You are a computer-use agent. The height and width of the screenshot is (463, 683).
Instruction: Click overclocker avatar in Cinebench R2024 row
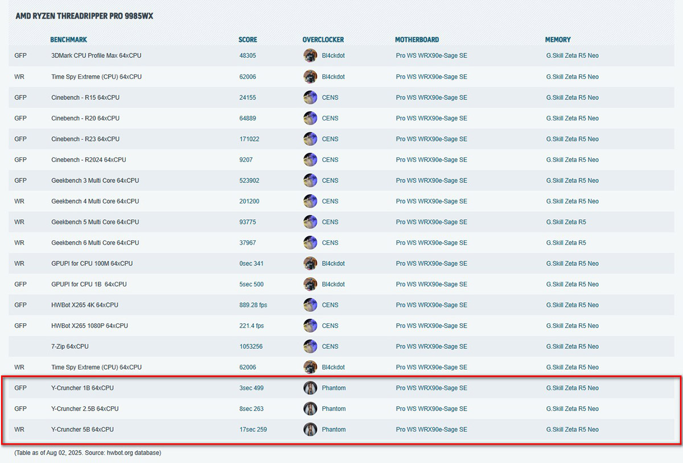point(310,160)
